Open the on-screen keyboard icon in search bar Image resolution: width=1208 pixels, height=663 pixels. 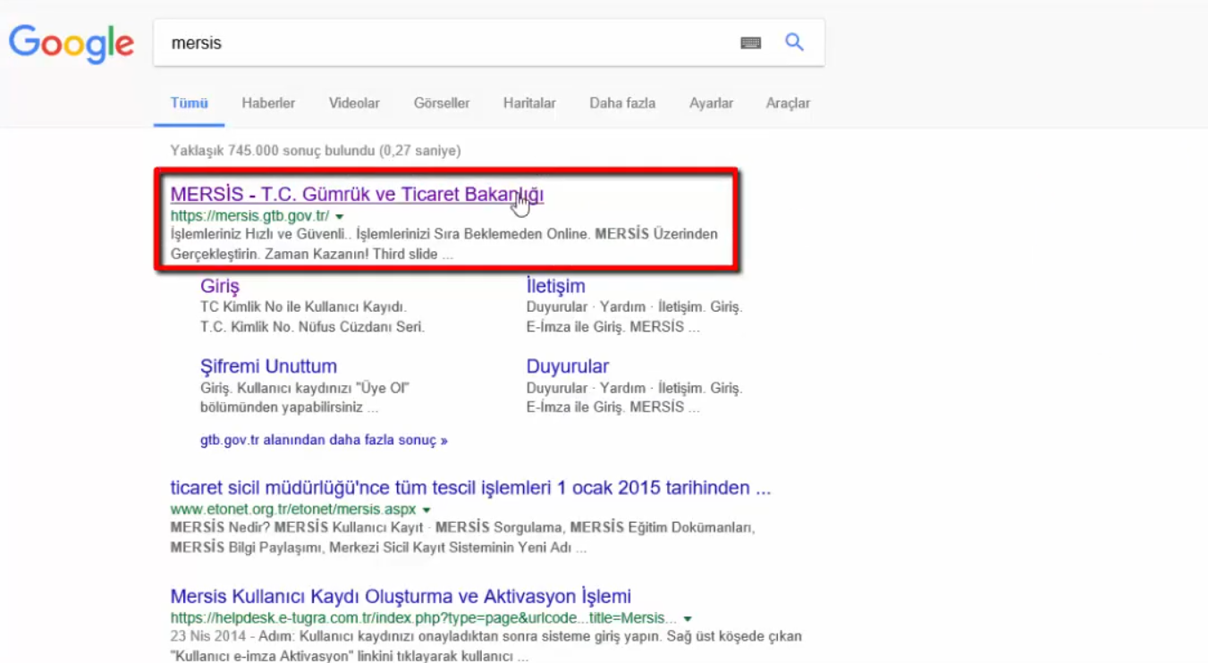pyautogui.click(x=751, y=42)
